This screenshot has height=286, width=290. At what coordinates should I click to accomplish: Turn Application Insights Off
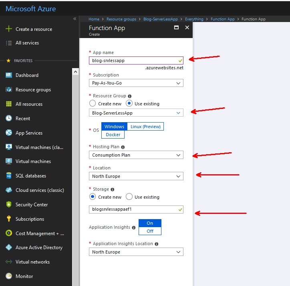pyautogui.click(x=150, y=231)
